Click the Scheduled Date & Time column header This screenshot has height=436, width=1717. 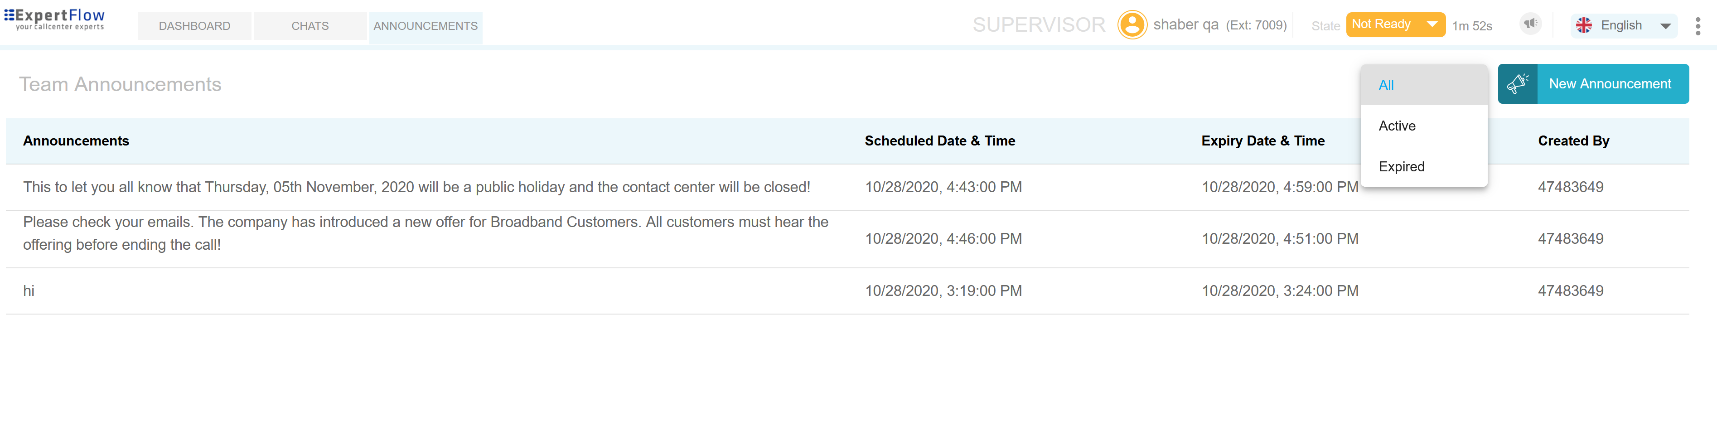(940, 141)
